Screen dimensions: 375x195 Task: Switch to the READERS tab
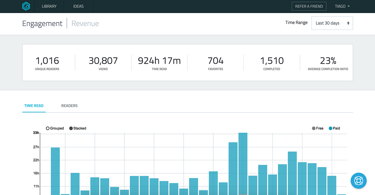coord(69,106)
